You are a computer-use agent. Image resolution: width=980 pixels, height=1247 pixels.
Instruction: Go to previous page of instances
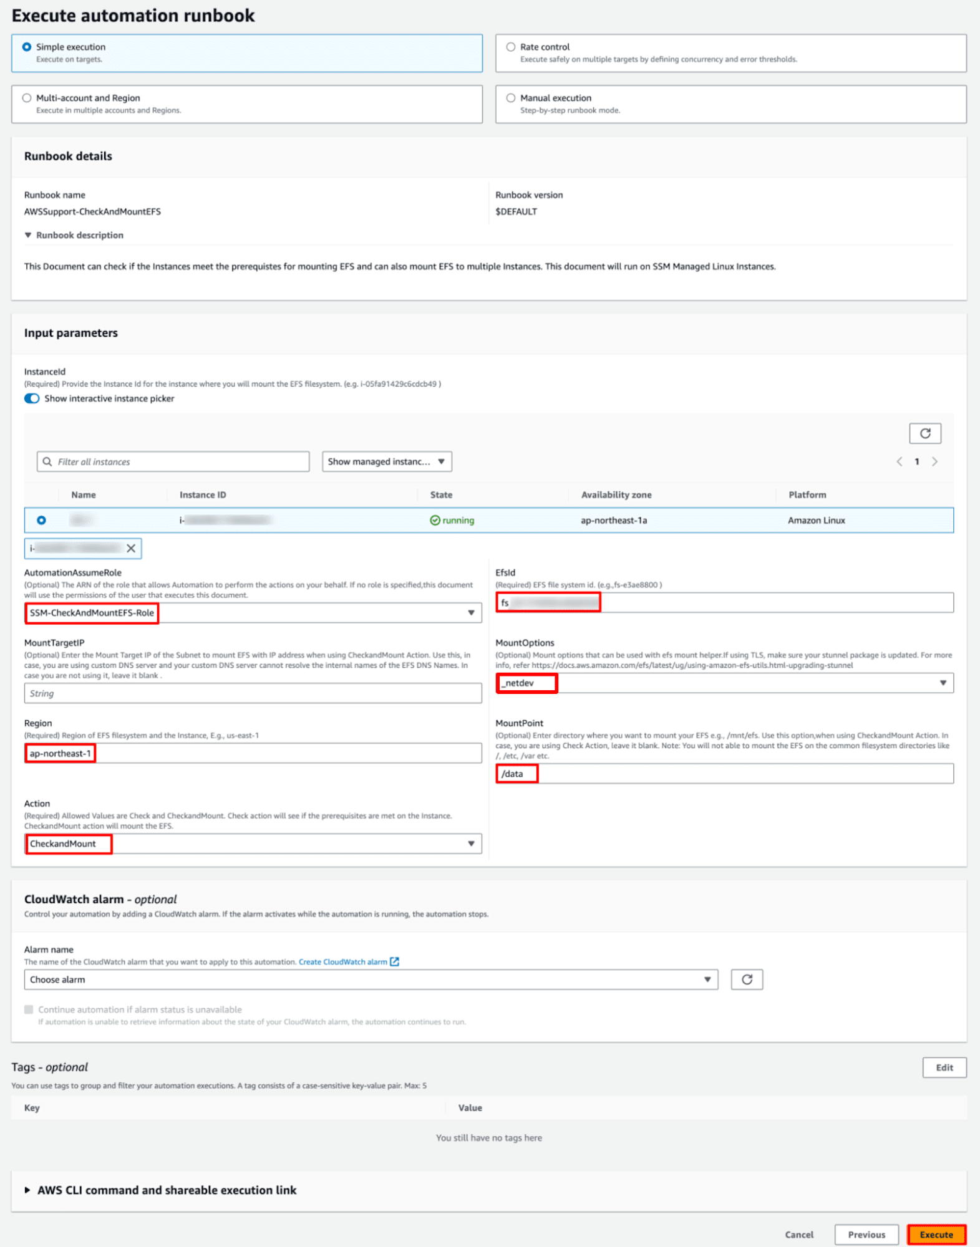click(x=900, y=461)
